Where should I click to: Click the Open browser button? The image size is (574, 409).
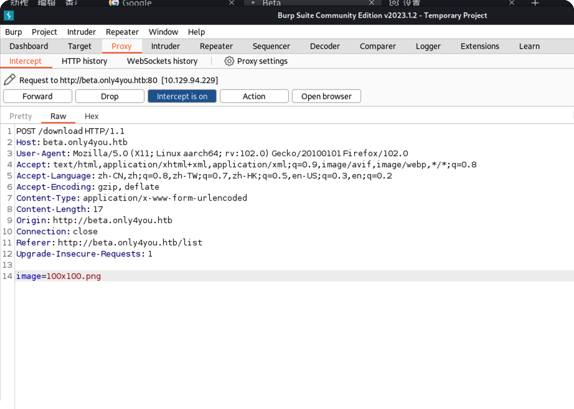[x=326, y=96]
